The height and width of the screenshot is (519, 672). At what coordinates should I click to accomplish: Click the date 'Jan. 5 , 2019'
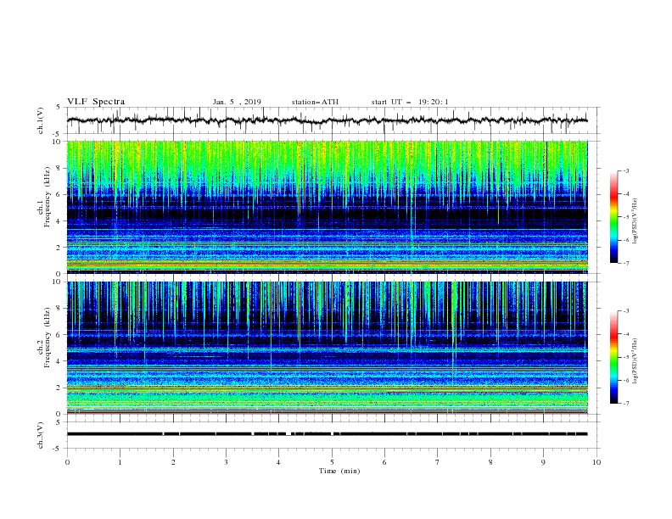237,102
